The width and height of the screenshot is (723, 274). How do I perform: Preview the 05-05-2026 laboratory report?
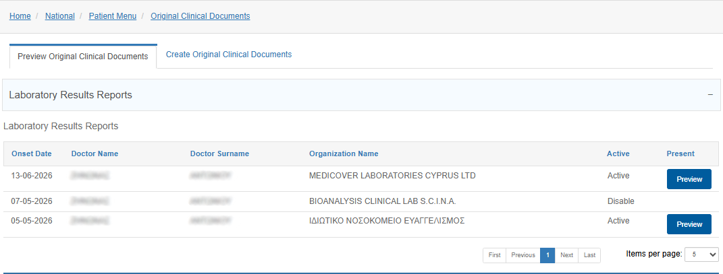[x=689, y=224]
